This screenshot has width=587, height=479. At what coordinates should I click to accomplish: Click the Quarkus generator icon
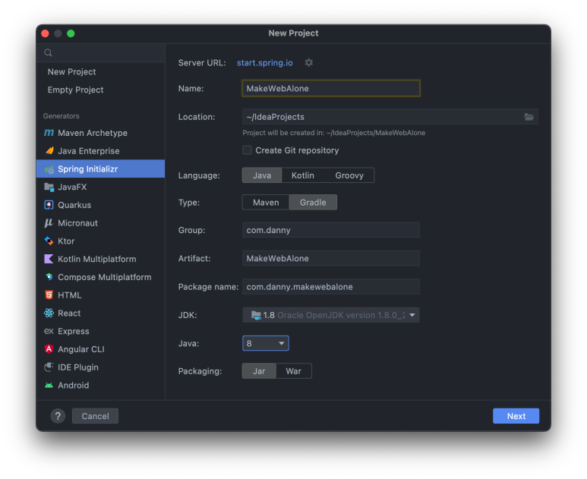(x=49, y=205)
